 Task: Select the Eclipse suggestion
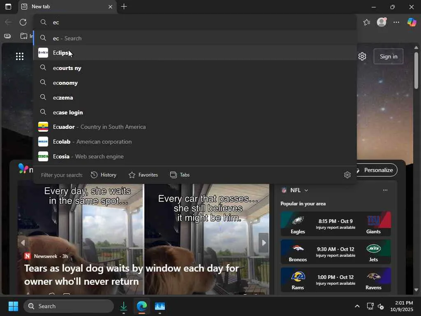pyautogui.click(x=195, y=53)
